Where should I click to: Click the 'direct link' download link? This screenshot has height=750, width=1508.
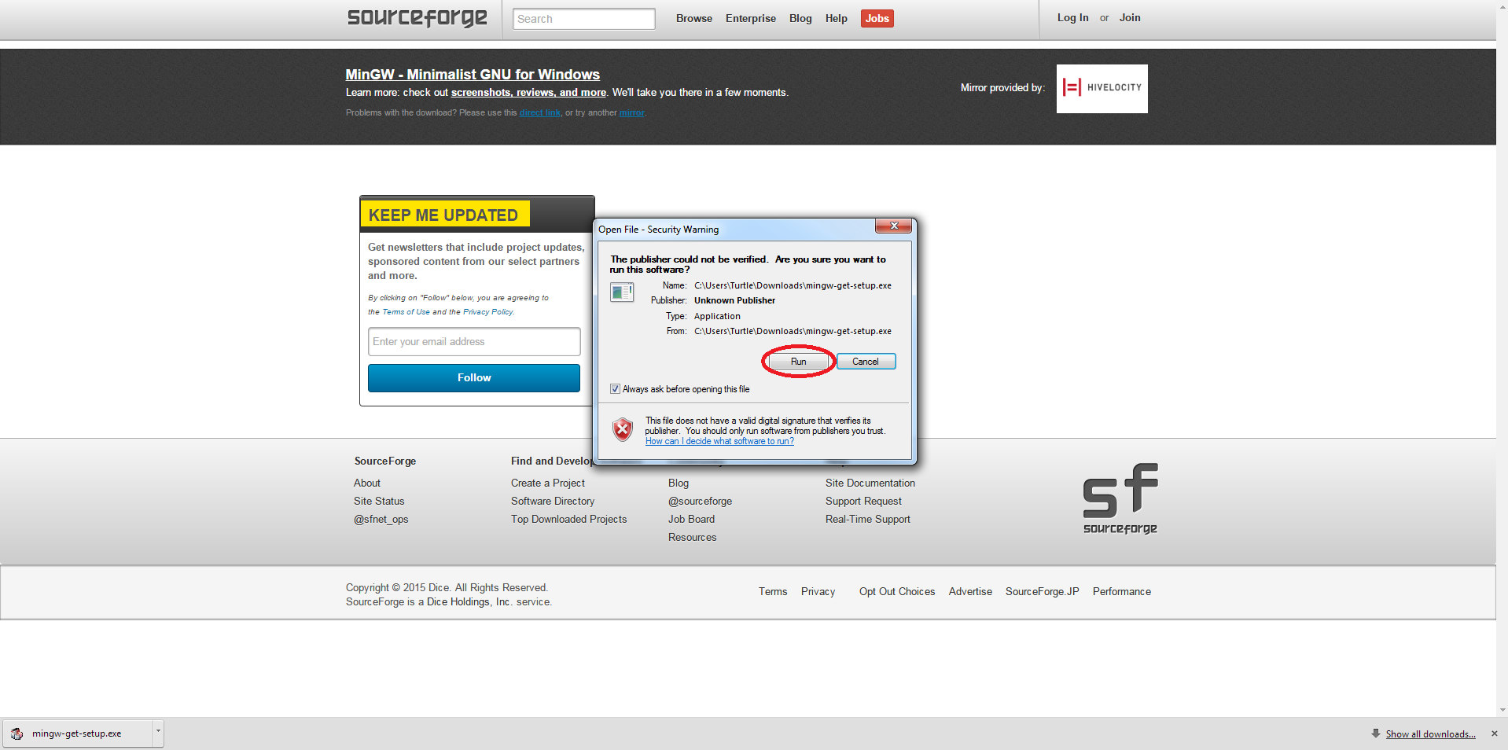539,113
